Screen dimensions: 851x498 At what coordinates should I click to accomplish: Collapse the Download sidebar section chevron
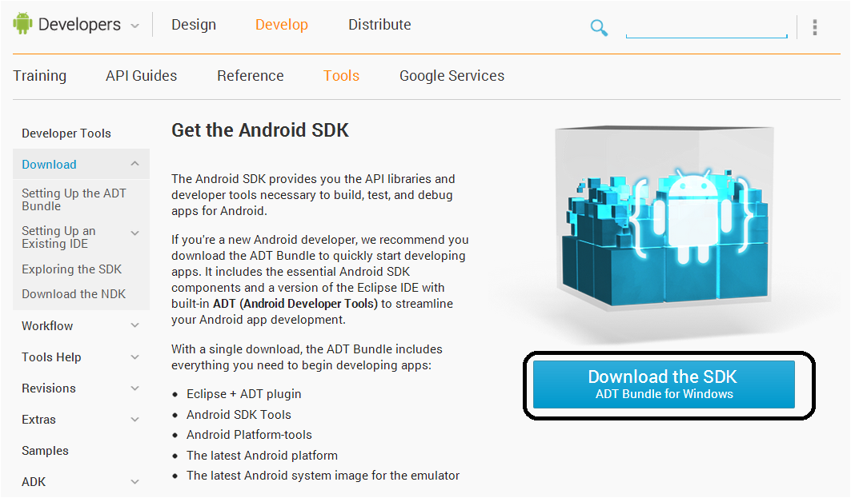click(x=134, y=164)
